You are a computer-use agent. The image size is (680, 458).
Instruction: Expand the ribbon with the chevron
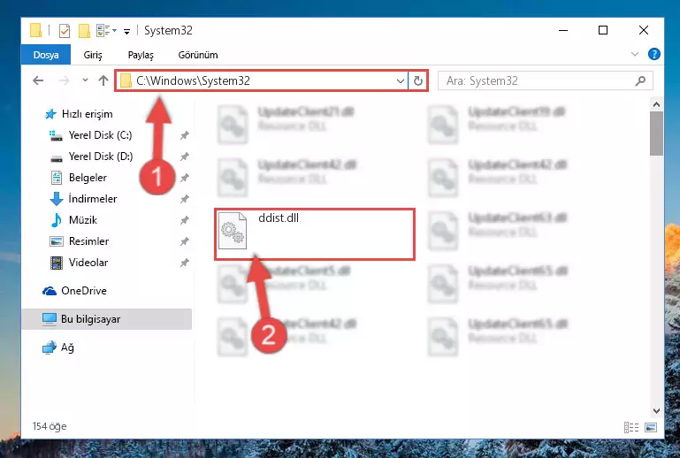[x=635, y=54]
